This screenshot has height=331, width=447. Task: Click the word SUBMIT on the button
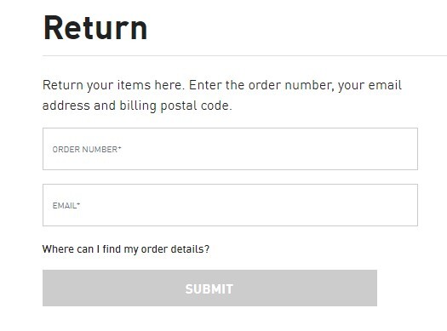209,288
